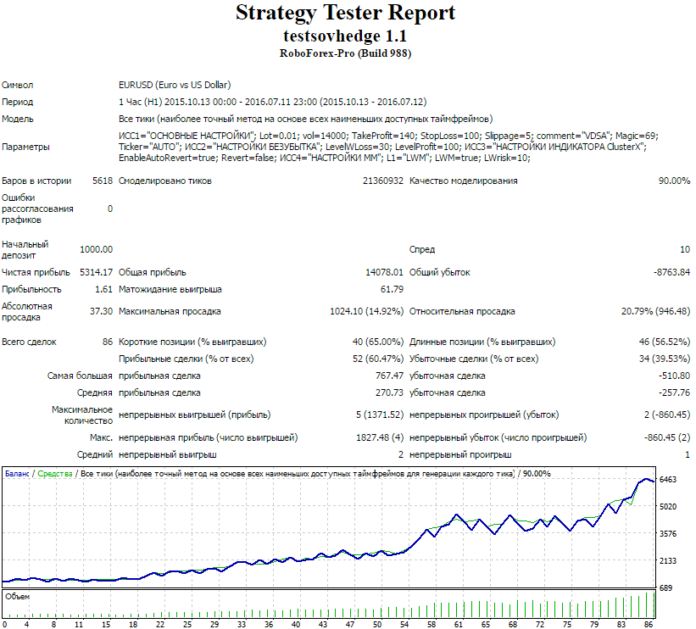This screenshot has width=696, height=629.
Task: Click the '1 Час (H1) 2015.10.13' period value
Action: pyautogui.click(x=272, y=102)
